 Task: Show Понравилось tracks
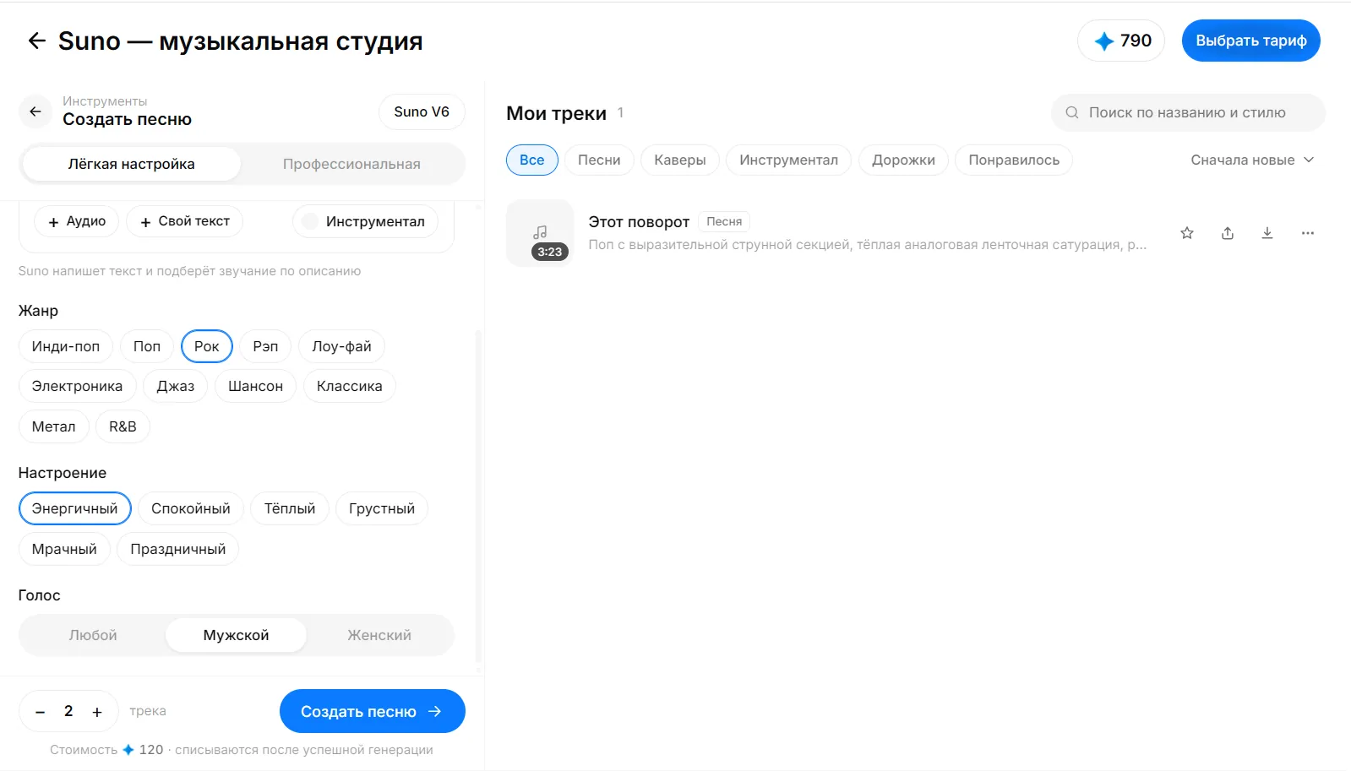coord(1014,160)
